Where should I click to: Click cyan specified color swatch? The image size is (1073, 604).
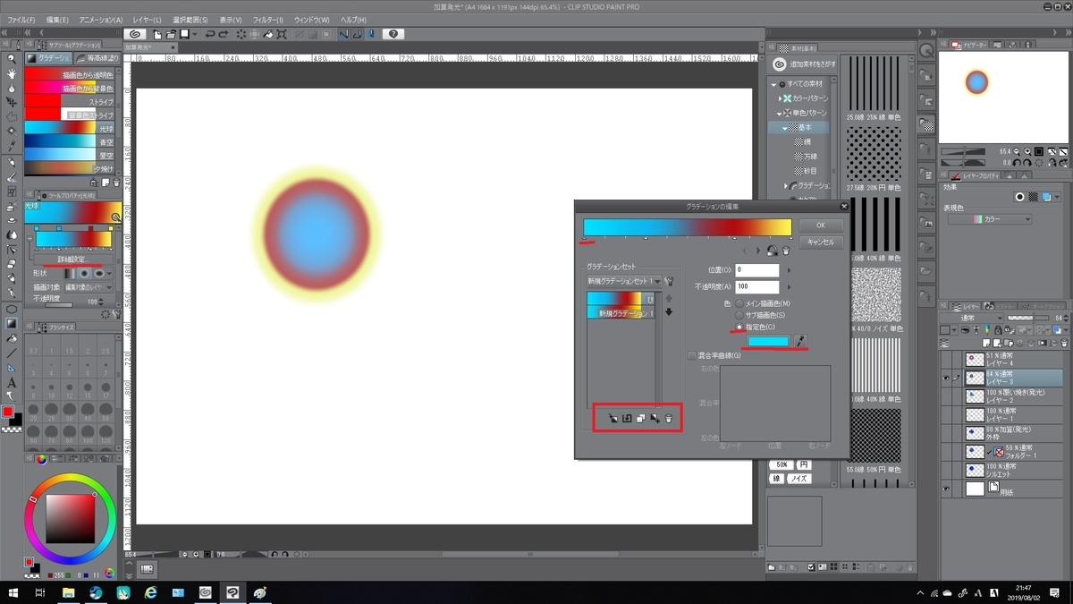[x=769, y=341]
